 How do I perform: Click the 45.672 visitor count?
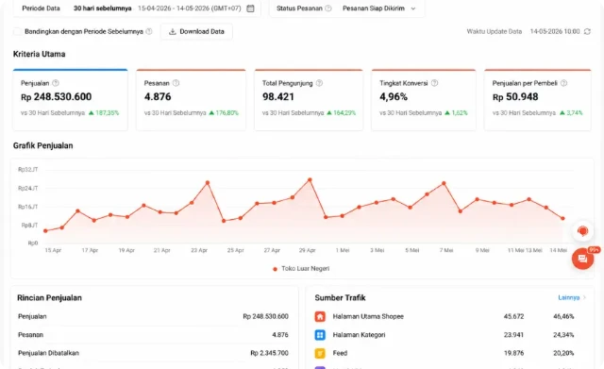click(x=513, y=316)
